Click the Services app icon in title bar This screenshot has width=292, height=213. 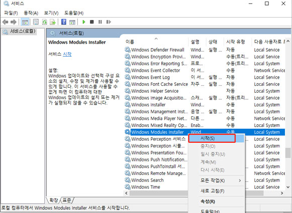coord(6,4)
